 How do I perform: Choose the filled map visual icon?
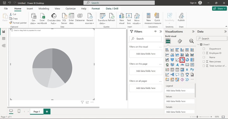(x=172, y=65)
